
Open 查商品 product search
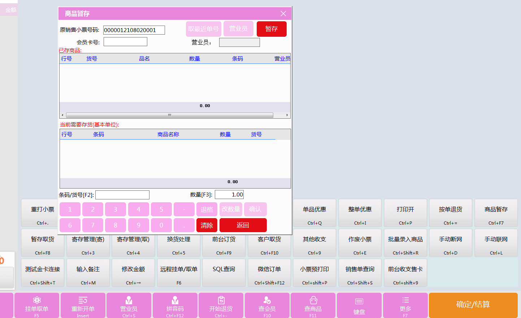point(313,305)
